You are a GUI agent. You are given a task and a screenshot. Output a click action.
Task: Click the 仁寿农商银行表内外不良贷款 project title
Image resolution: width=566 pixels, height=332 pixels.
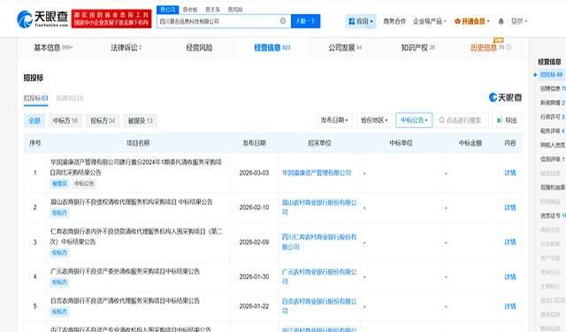coord(136,237)
